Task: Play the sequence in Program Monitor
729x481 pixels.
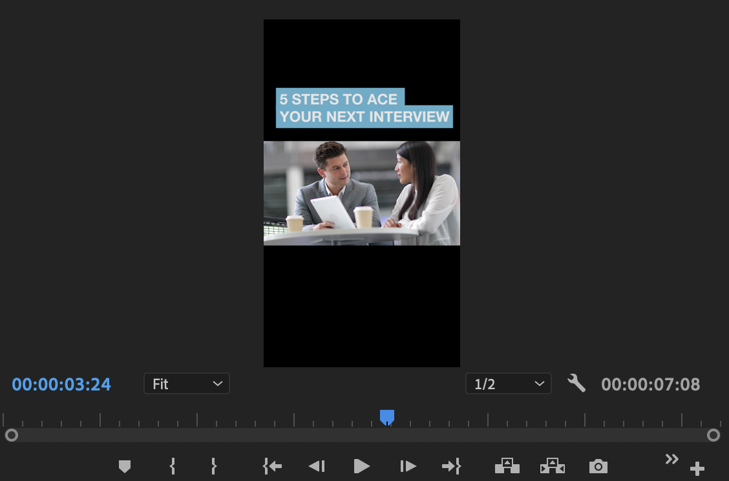Action: click(362, 466)
